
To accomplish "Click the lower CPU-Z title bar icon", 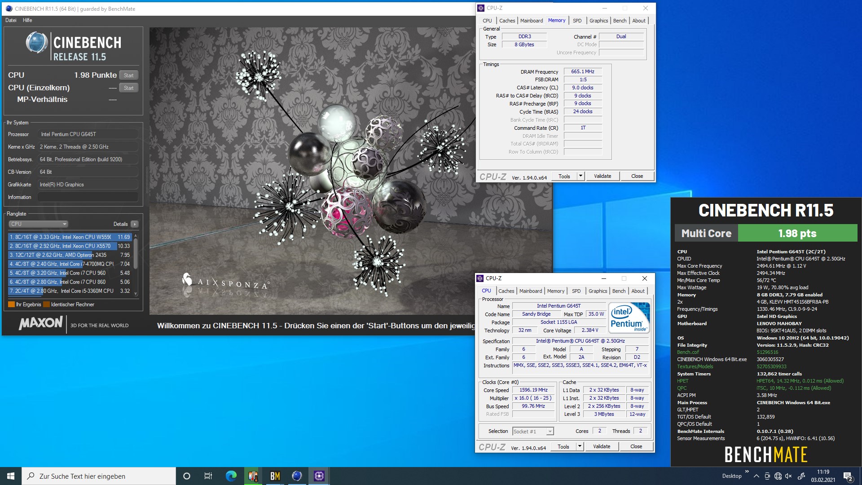I will pyautogui.click(x=480, y=278).
